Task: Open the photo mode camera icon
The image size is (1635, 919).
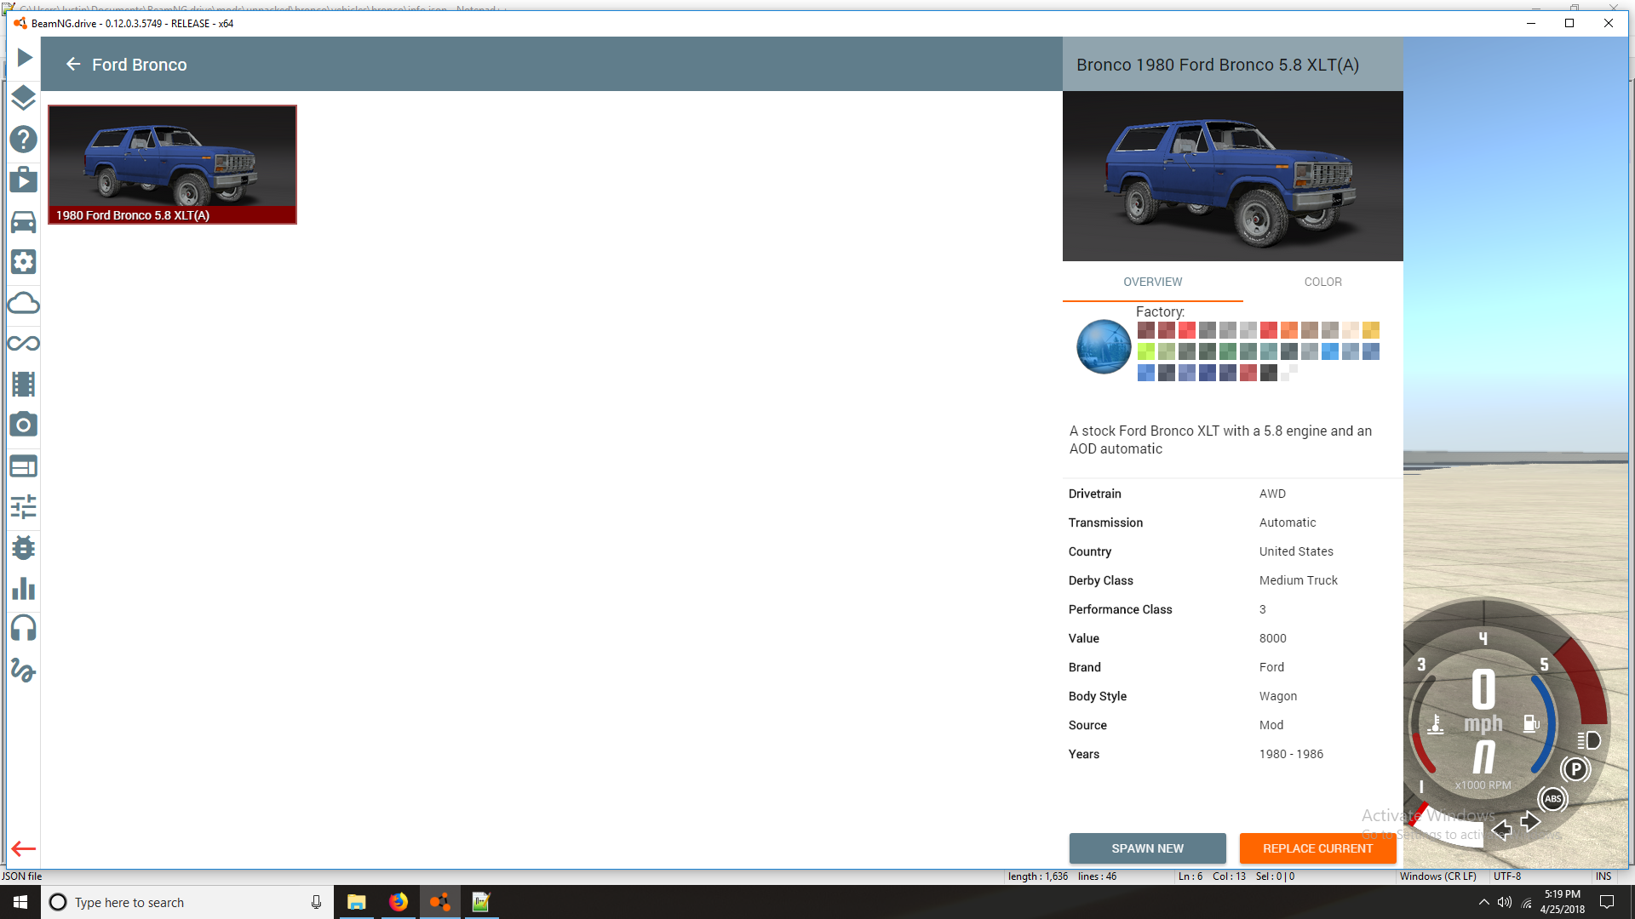Action: point(24,424)
